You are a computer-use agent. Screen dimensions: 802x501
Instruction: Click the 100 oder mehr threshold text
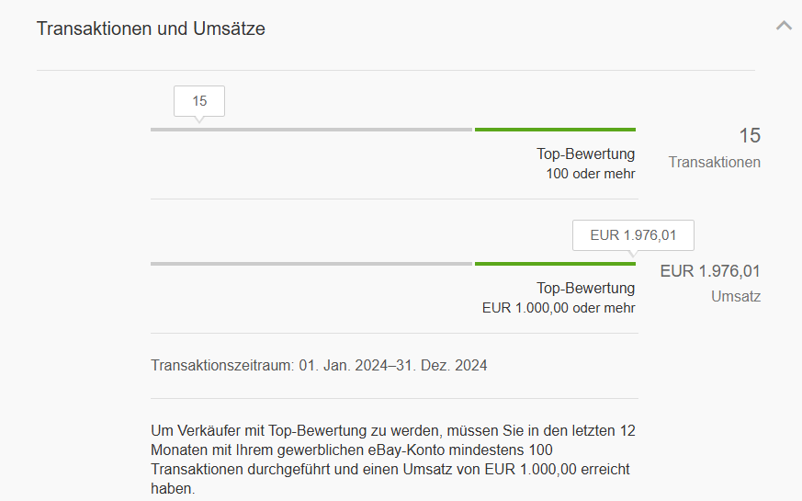[x=590, y=174]
